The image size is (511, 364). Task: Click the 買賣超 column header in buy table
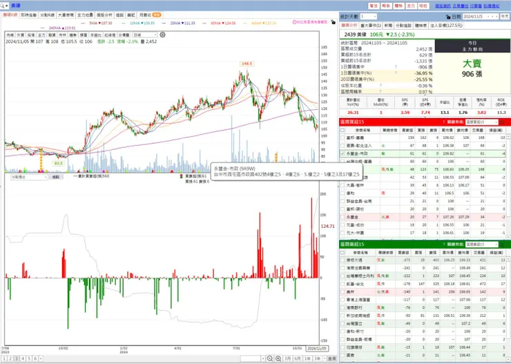[407, 130]
